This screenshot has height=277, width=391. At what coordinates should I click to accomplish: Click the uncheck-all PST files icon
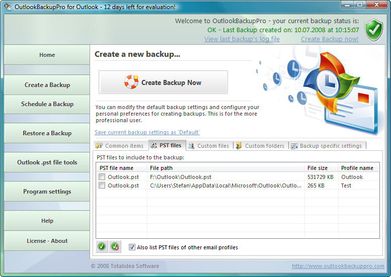[115, 247]
